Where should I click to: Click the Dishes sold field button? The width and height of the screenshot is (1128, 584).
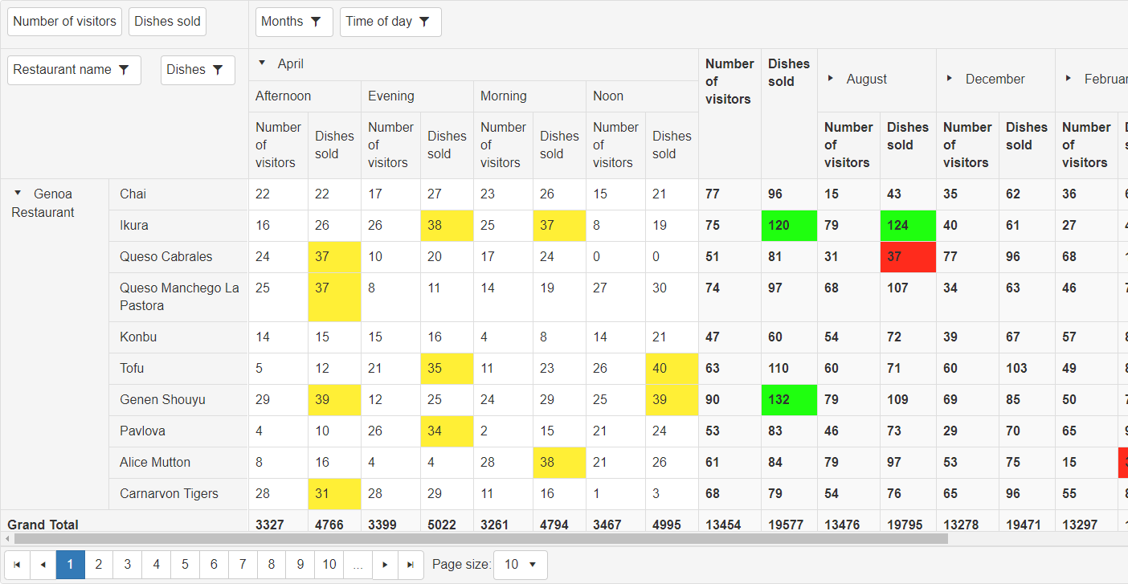coord(167,22)
